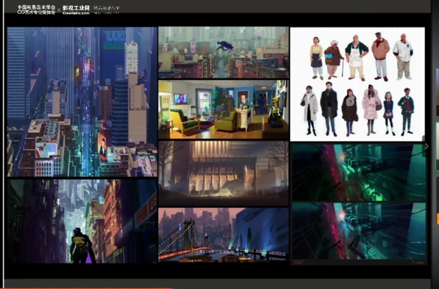Open the rooftop scene with the leaping figure
This screenshot has width=439, height=289.
point(223,52)
